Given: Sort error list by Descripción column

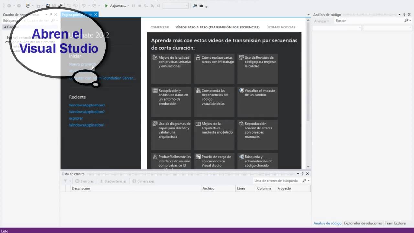Looking at the screenshot, I should [136, 188].
